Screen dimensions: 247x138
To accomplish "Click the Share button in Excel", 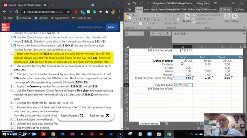I will 239,10.
